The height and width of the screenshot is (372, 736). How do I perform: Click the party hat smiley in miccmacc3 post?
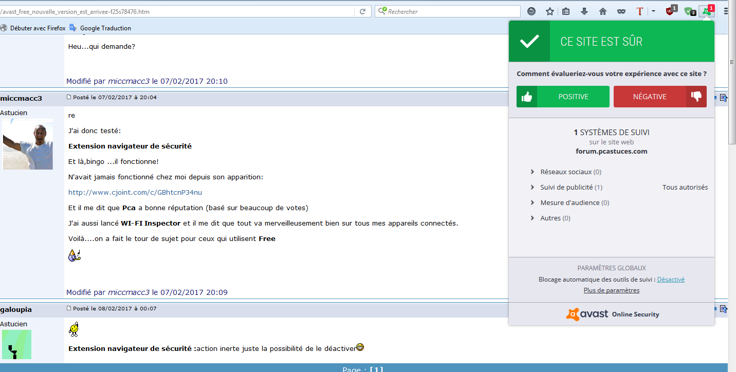pyautogui.click(x=75, y=255)
